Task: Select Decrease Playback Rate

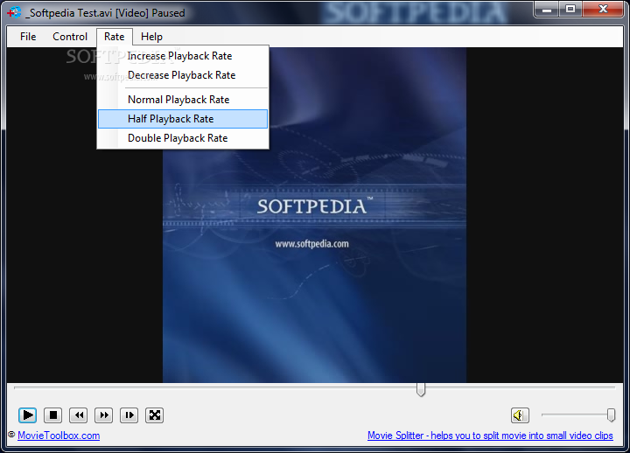Action: tap(183, 75)
